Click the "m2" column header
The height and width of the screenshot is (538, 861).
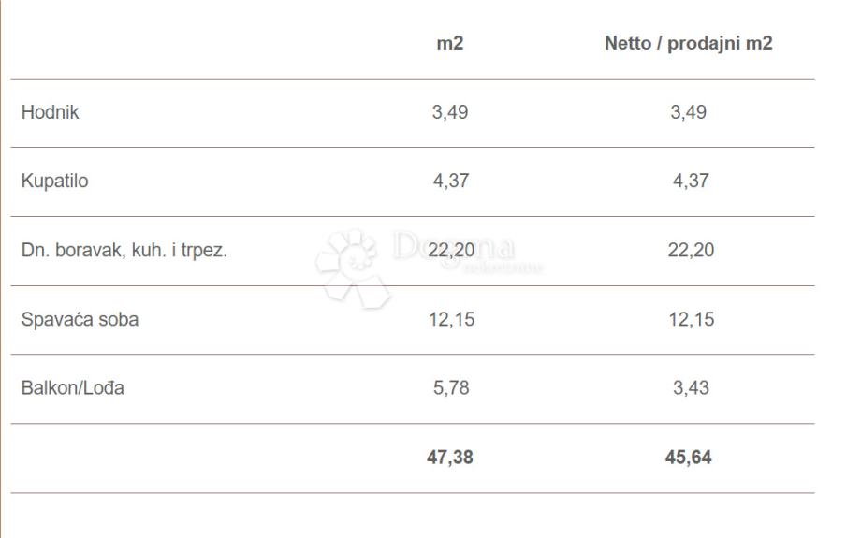pos(450,44)
